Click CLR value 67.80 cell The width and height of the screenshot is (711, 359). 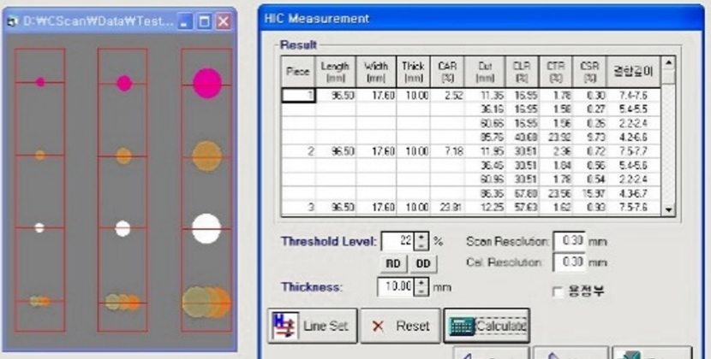pos(522,193)
